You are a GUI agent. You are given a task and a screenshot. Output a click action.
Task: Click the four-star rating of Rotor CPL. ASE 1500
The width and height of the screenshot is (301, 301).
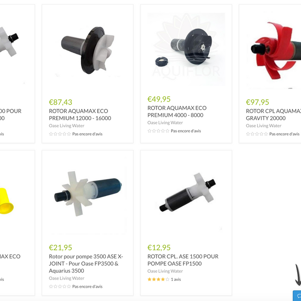click(158, 279)
